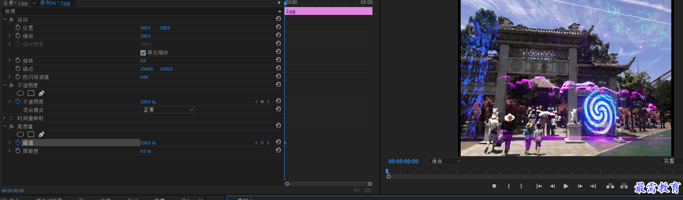
Task: Go to previous 不透明度 keyframe
Action: [256, 102]
